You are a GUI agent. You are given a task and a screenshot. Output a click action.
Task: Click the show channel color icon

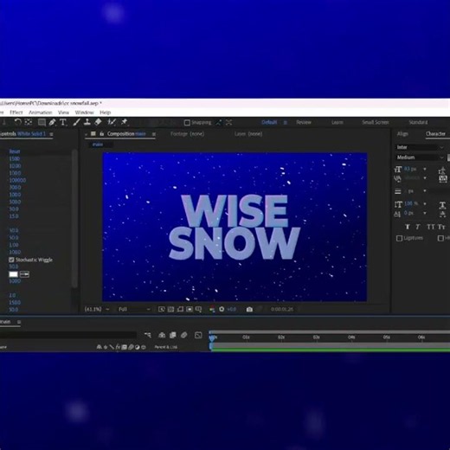coord(212,309)
